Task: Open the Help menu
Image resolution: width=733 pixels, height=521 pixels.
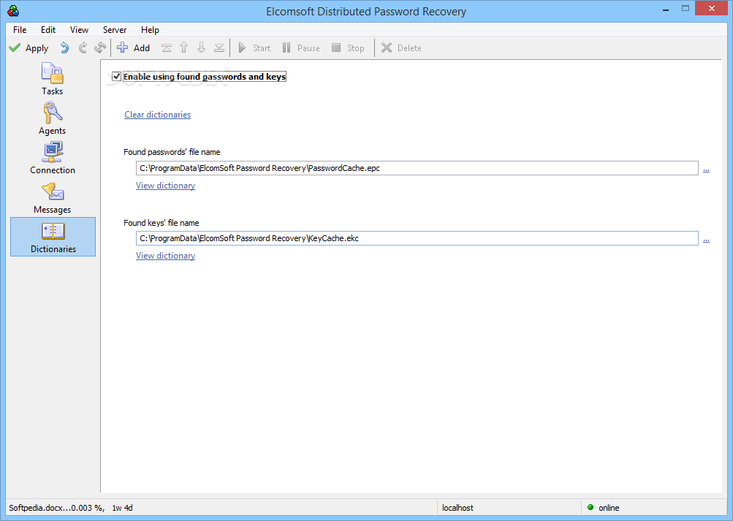Action: (150, 29)
